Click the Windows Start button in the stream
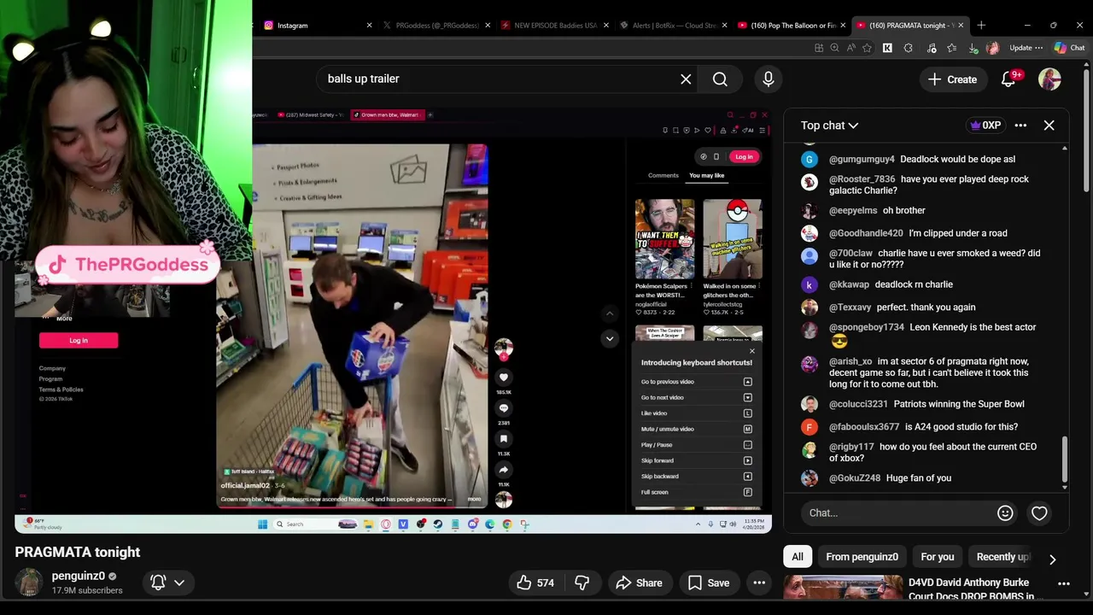Viewport: 1093px width, 615px height. point(263,524)
